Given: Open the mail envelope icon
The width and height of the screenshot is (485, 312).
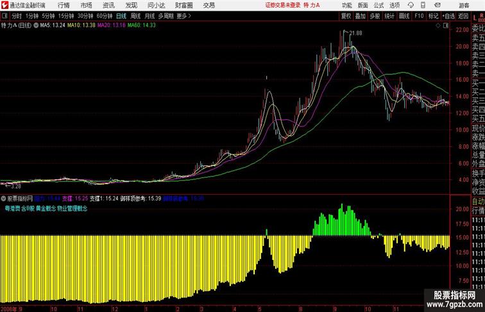Looking at the screenshot, I should click(438, 5).
